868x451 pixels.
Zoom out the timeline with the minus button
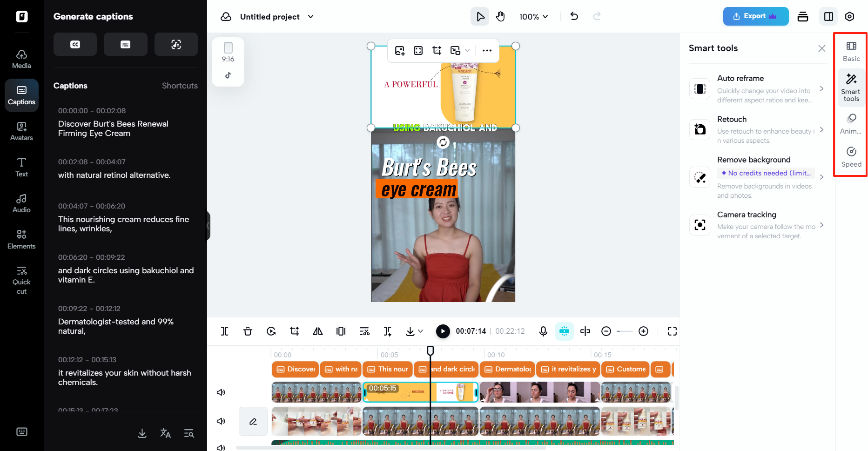606,331
